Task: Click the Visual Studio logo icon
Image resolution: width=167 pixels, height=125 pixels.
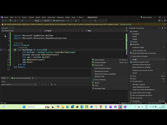Action: tap(2, 17)
